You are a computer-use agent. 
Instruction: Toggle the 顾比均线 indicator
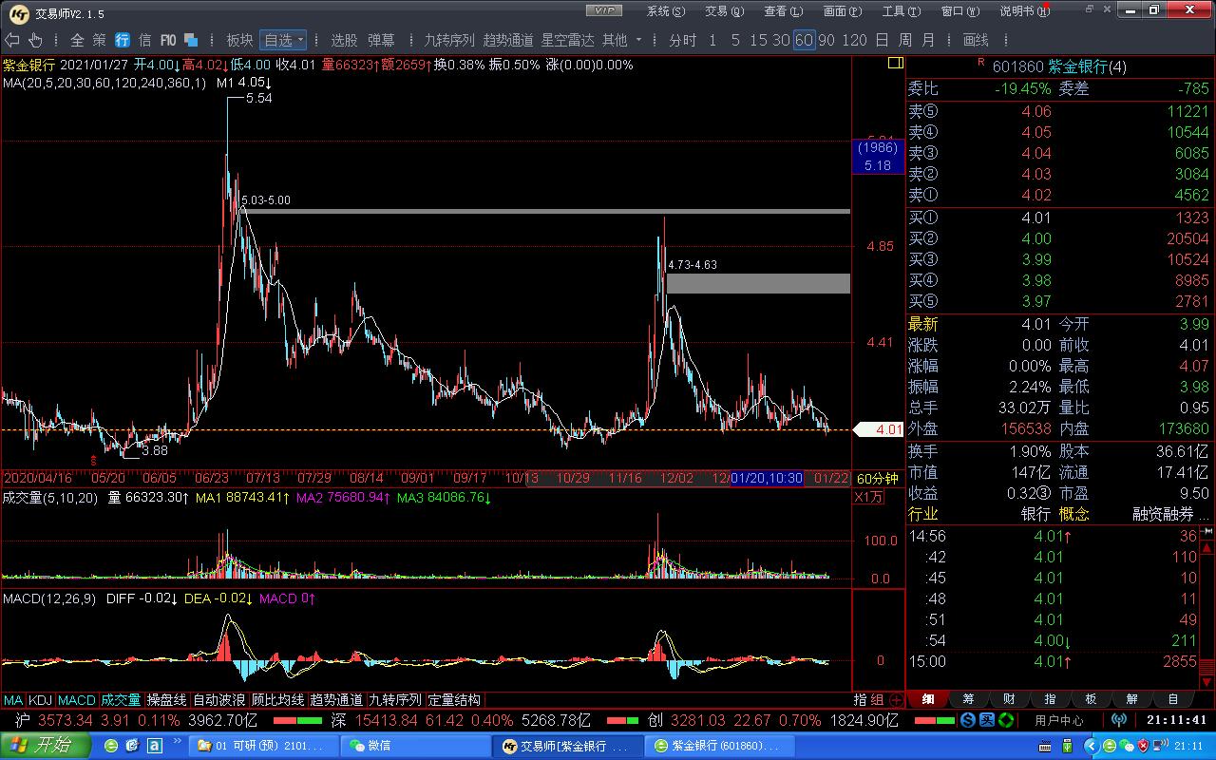pyautogui.click(x=278, y=700)
